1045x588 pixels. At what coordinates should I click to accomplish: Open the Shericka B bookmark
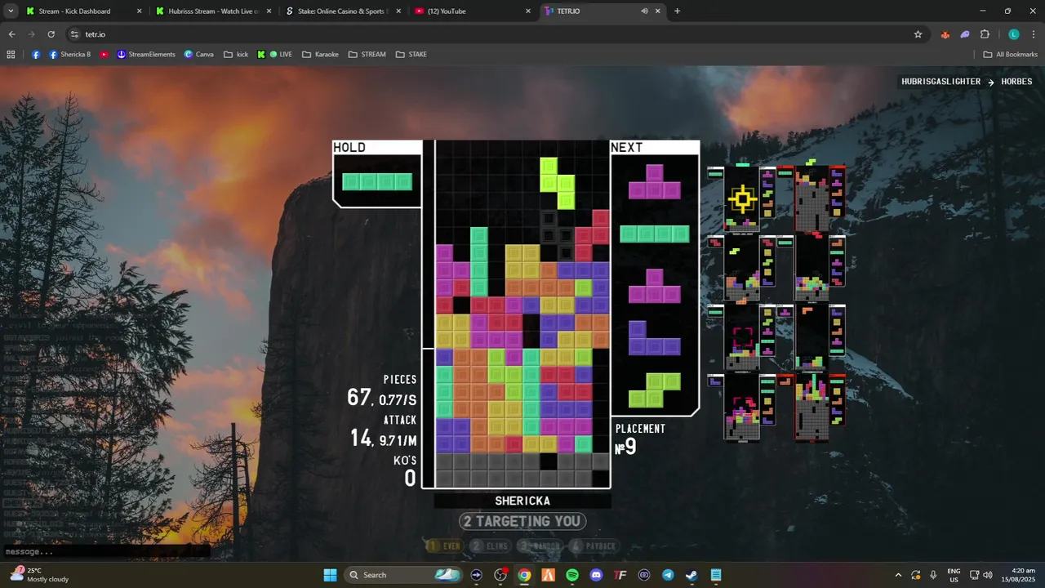(x=70, y=55)
